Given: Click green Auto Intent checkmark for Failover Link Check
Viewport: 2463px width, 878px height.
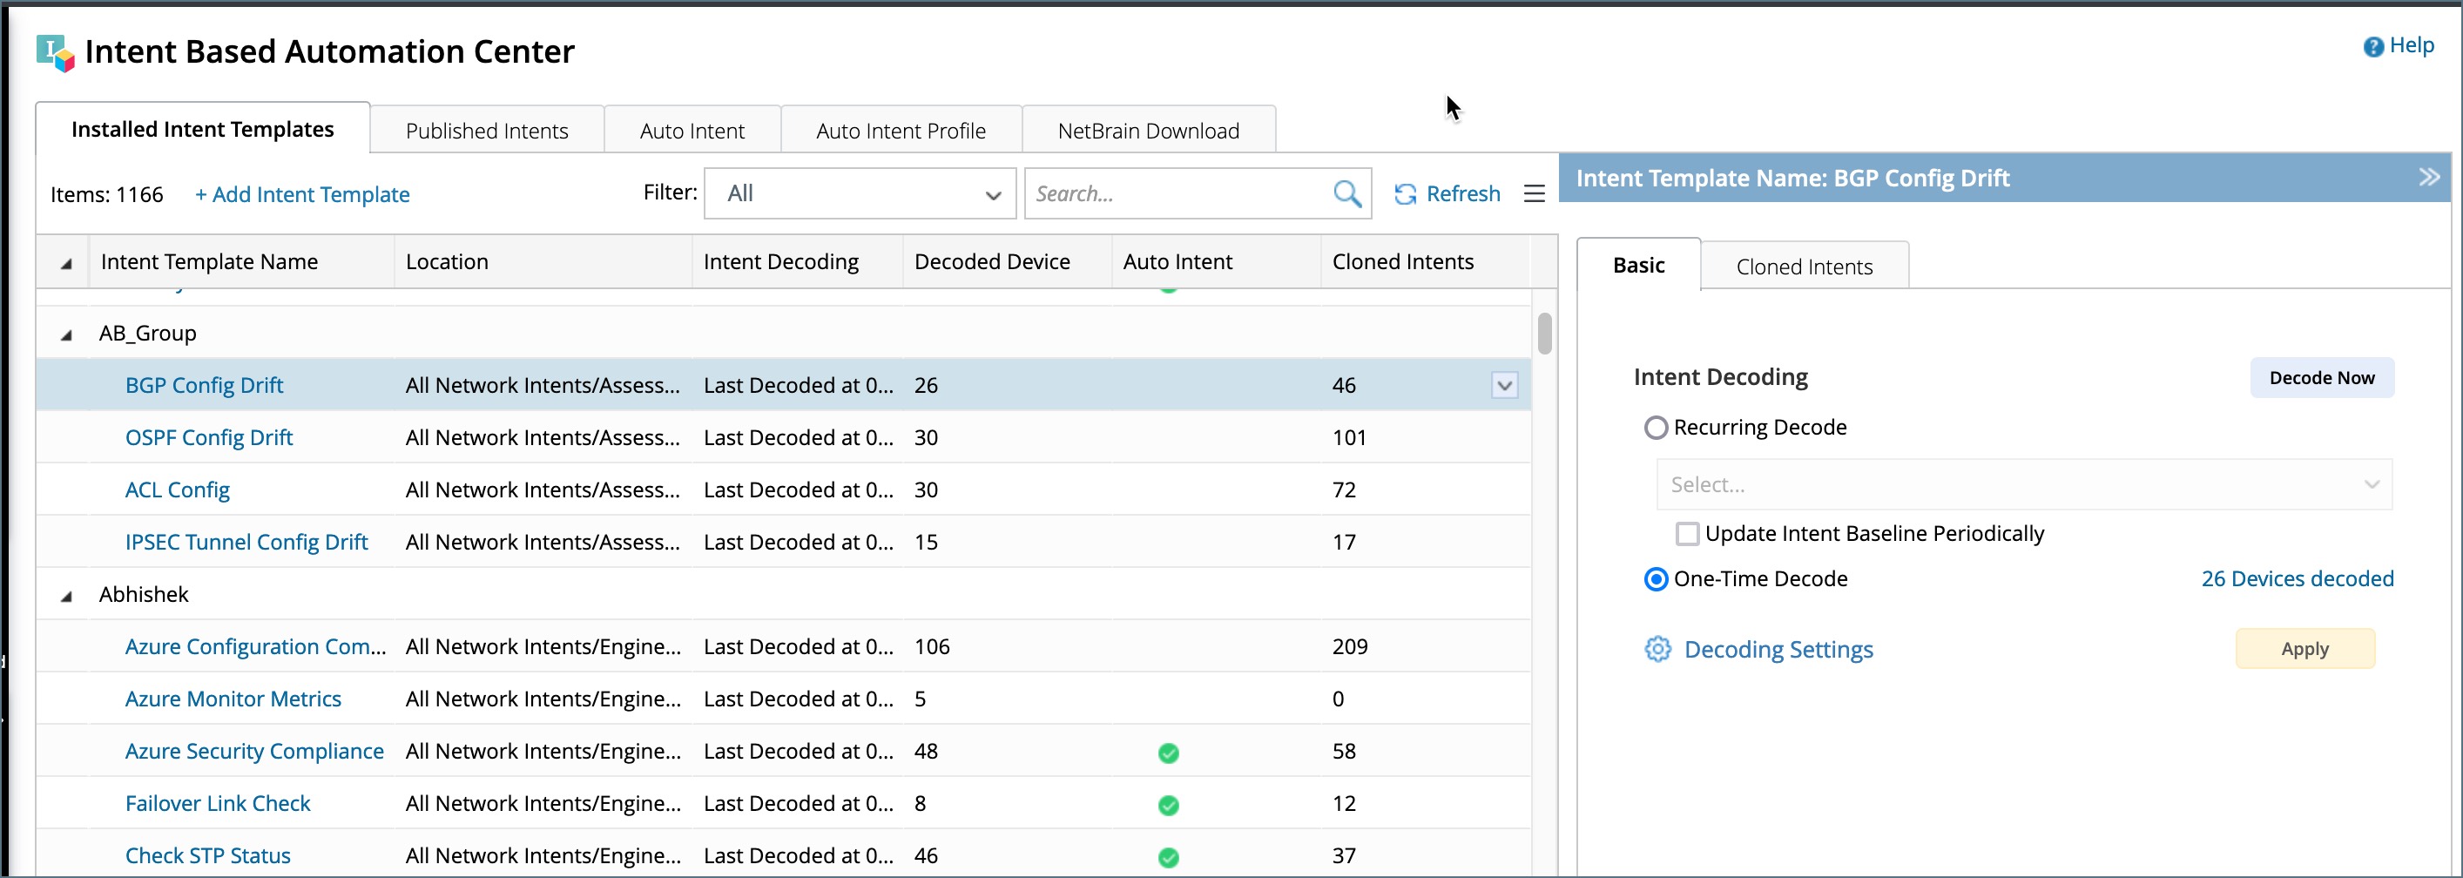Looking at the screenshot, I should coord(1167,806).
